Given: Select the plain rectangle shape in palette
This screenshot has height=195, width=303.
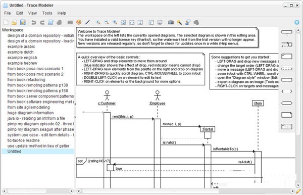Looking at the screenshot, I should [x=287, y=80].
